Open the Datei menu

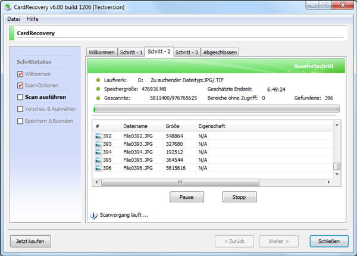[13, 19]
